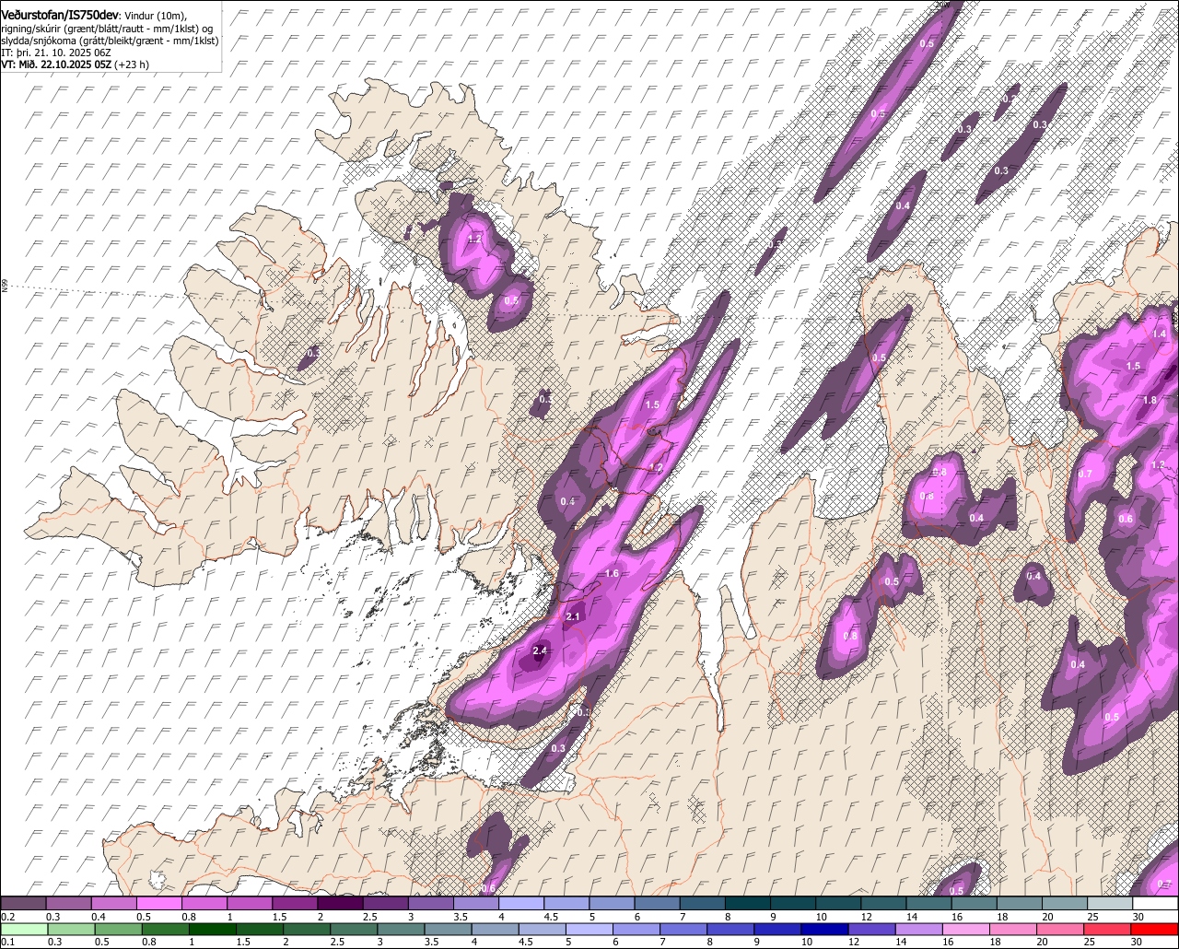
Task: Select the pale green 0.1–0.3 rain legend swatch
Action: point(24,929)
